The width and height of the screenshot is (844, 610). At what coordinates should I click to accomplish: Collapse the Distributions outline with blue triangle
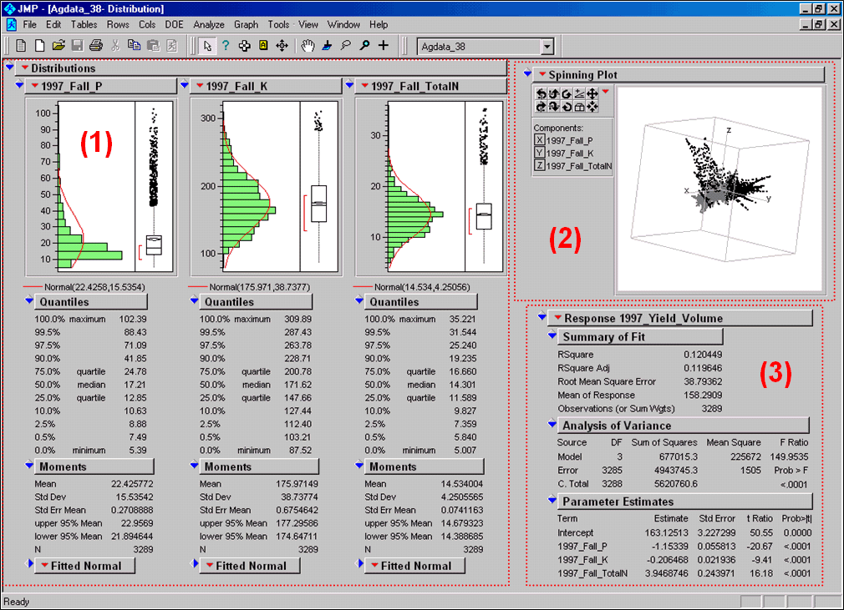(9, 68)
